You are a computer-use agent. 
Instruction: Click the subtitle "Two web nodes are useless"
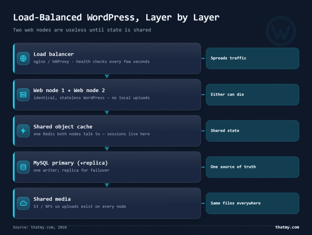[x=82, y=30]
